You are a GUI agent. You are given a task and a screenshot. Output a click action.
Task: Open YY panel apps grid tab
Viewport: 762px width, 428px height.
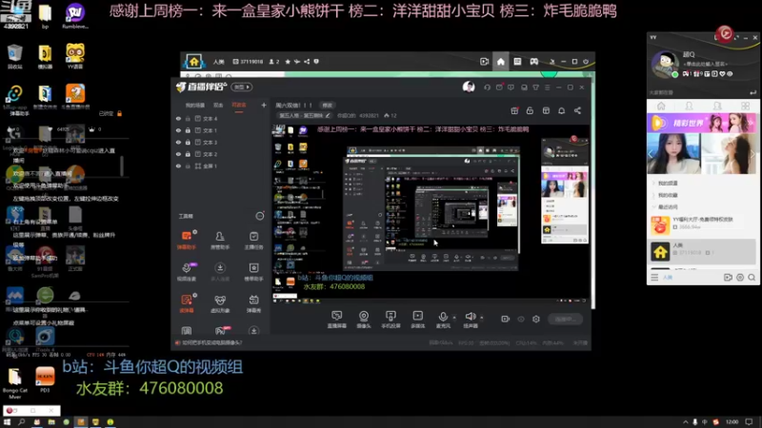point(745,106)
